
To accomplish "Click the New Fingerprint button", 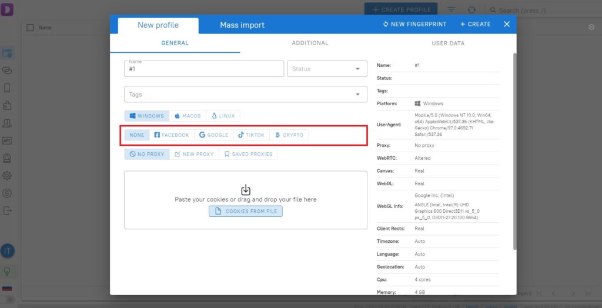I will (414, 24).
